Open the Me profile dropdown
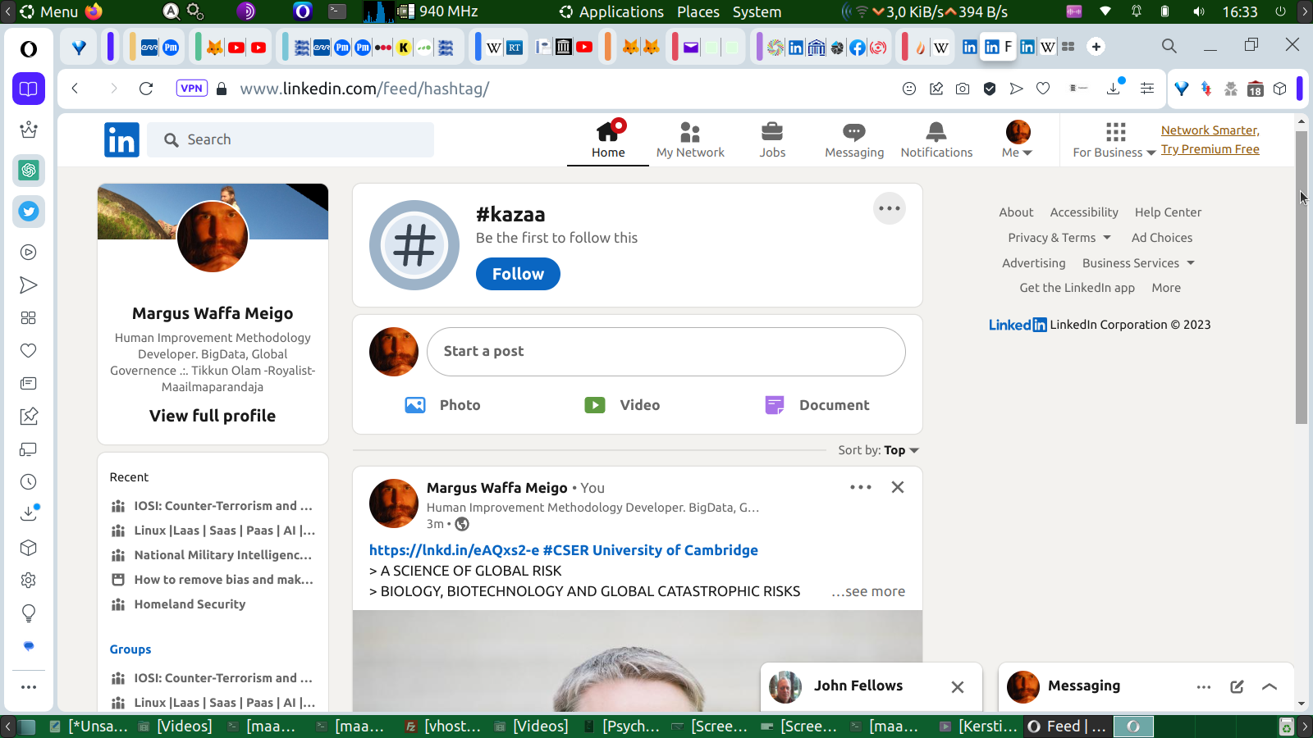 tap(1018, 140)
